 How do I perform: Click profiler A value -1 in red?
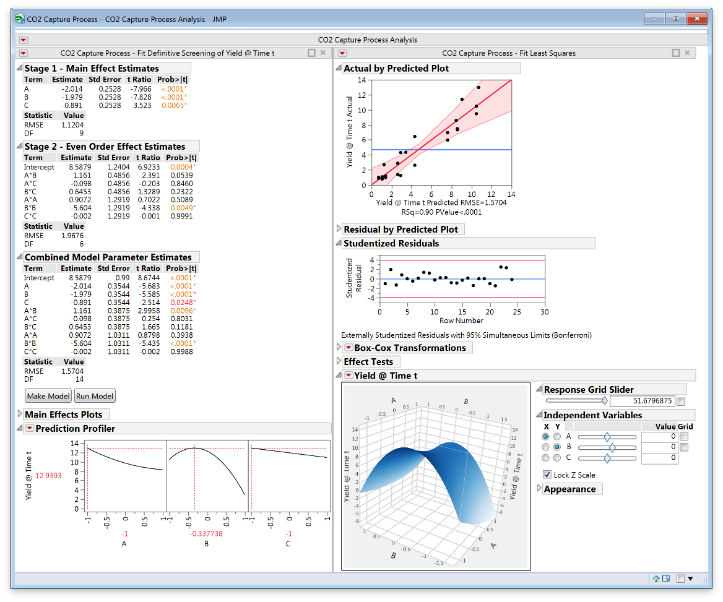[x=124, y=534]
